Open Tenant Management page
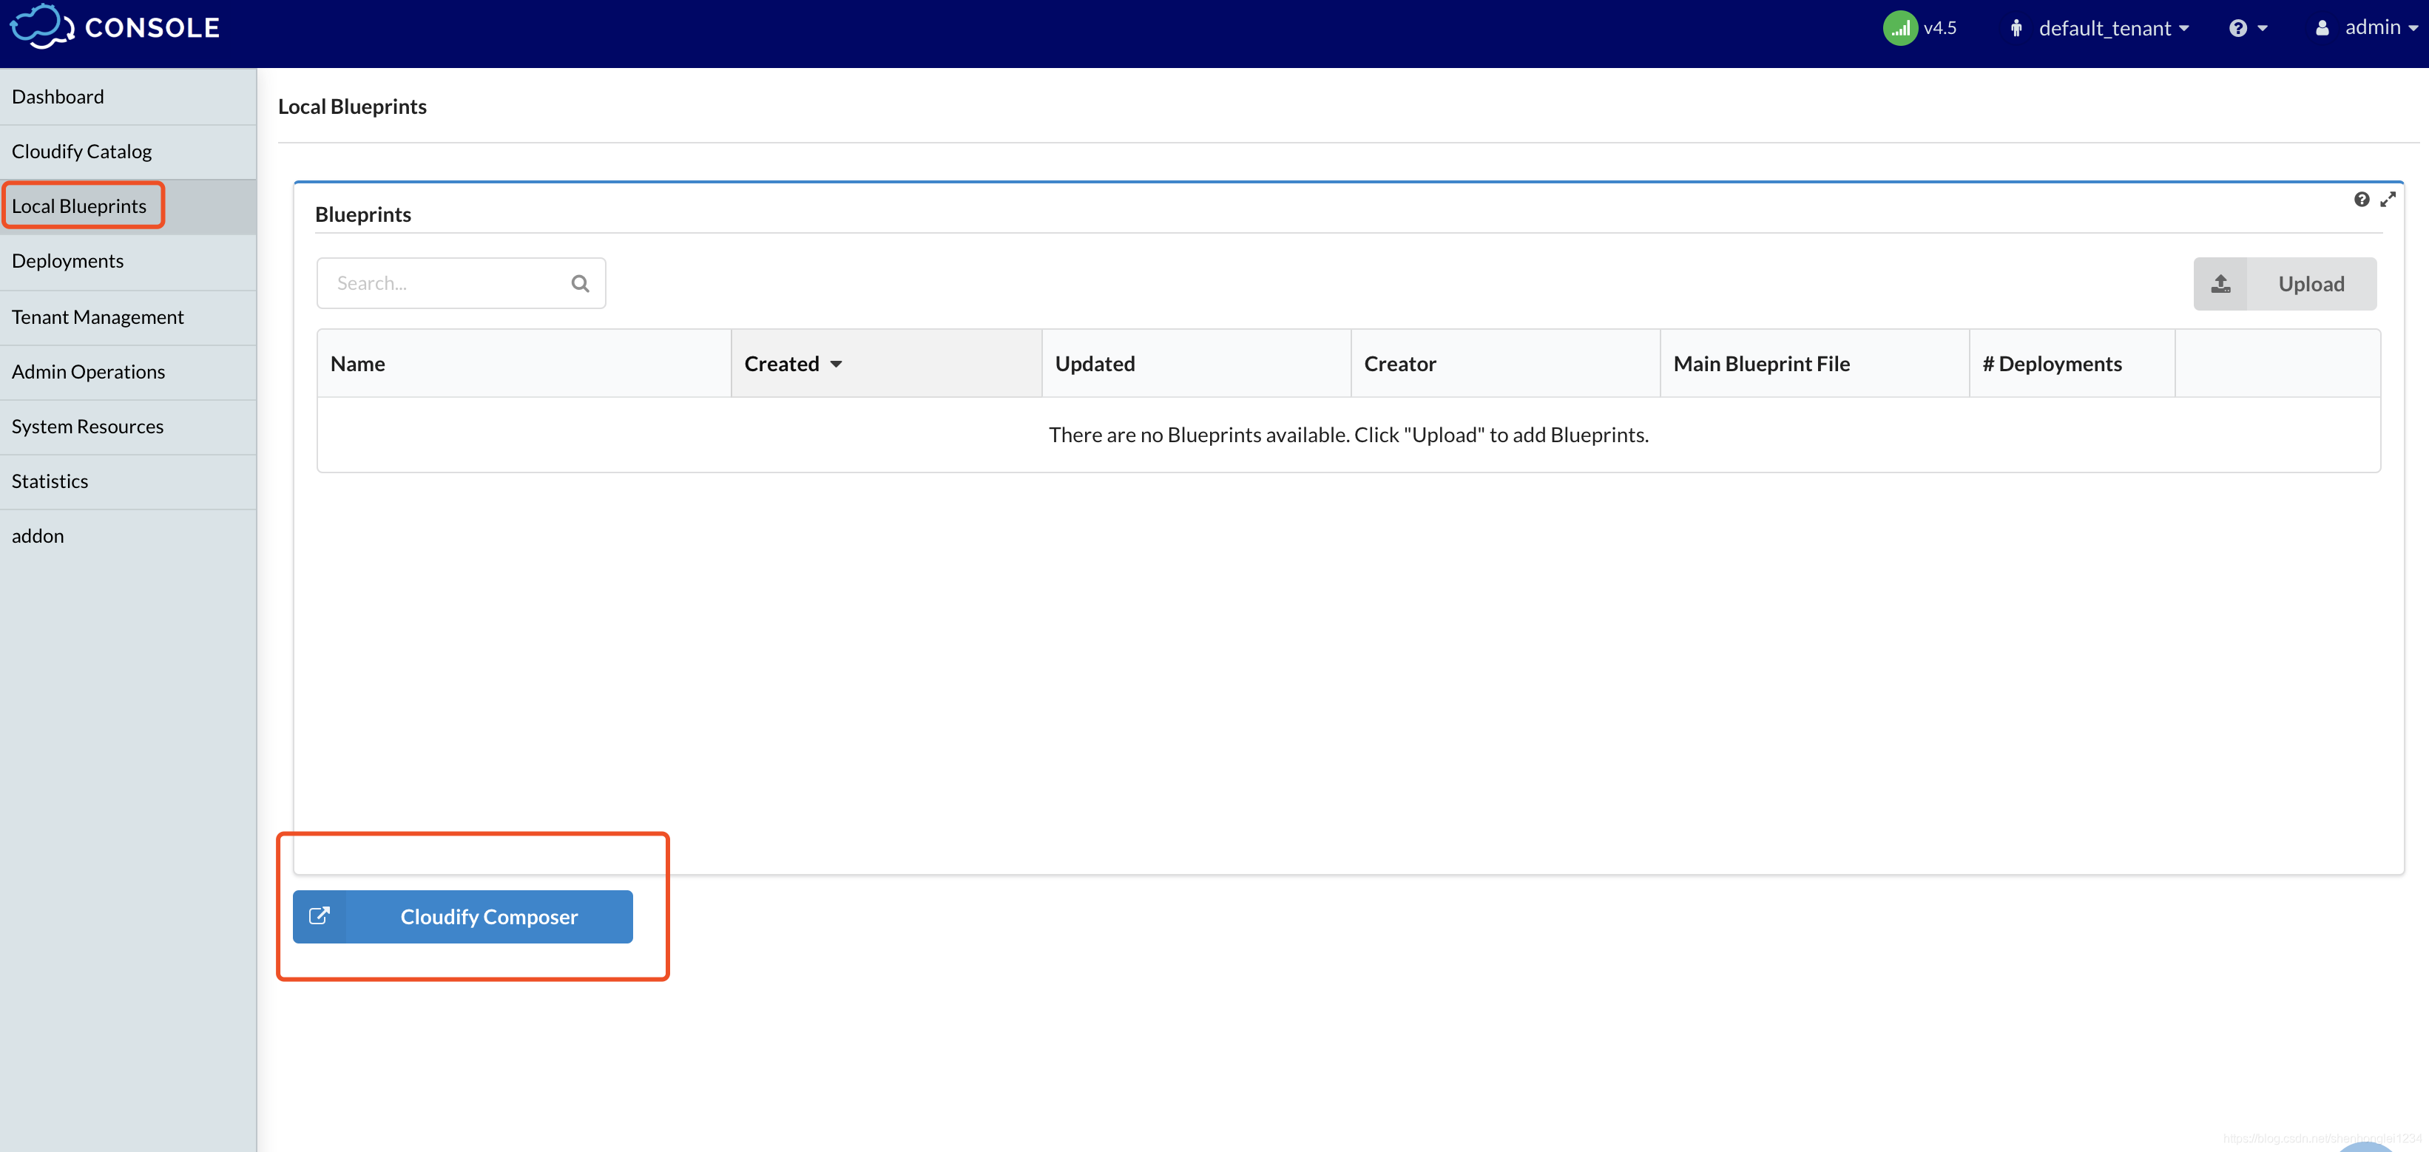This screenshot has width=2429, height=1152. coord(128,318)
